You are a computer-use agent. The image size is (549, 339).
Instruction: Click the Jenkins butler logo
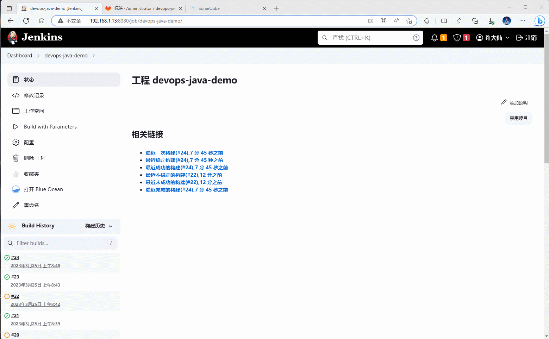click(13, 37)
